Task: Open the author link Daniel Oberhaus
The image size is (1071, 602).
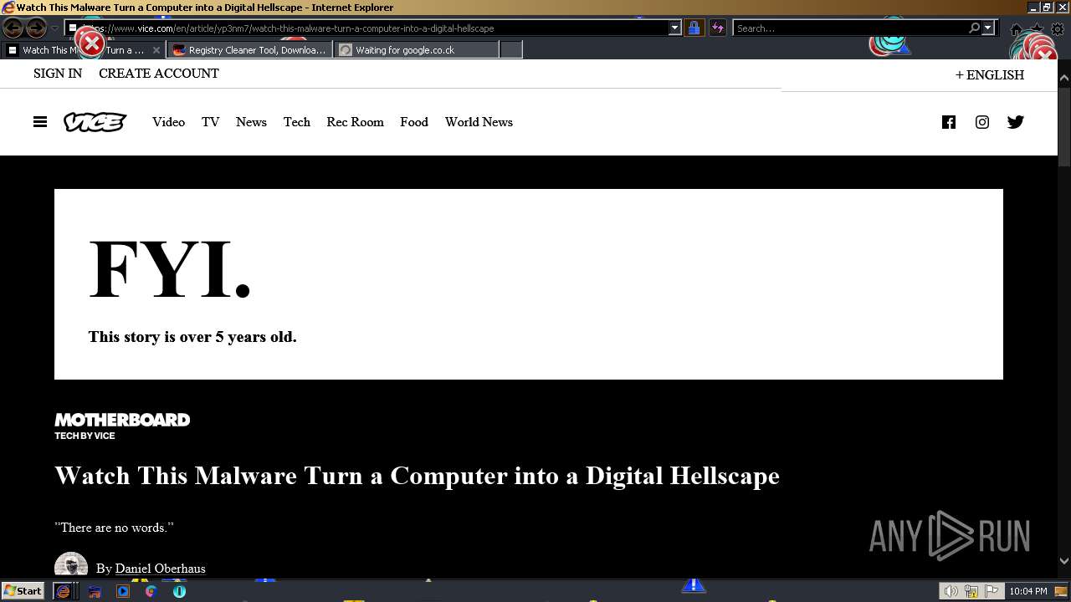Action: click(x=160, y=569)
